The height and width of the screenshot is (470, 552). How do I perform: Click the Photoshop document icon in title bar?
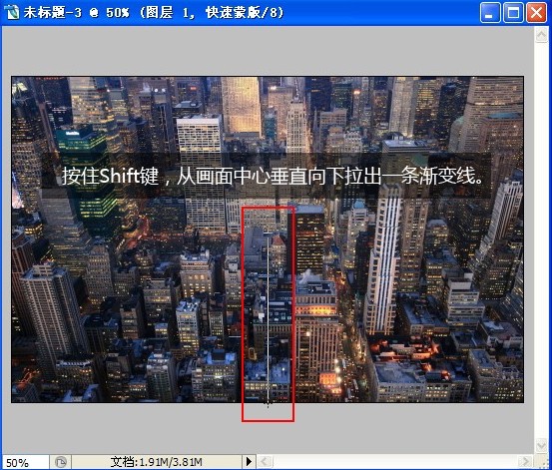coord(12,12)
